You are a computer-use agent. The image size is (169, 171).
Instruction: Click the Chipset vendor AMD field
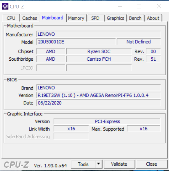[x=51, y=51]
